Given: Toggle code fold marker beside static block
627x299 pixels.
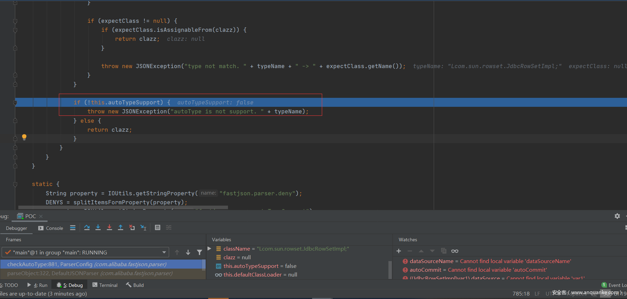Looking at the screenshot, I should 15,184.
